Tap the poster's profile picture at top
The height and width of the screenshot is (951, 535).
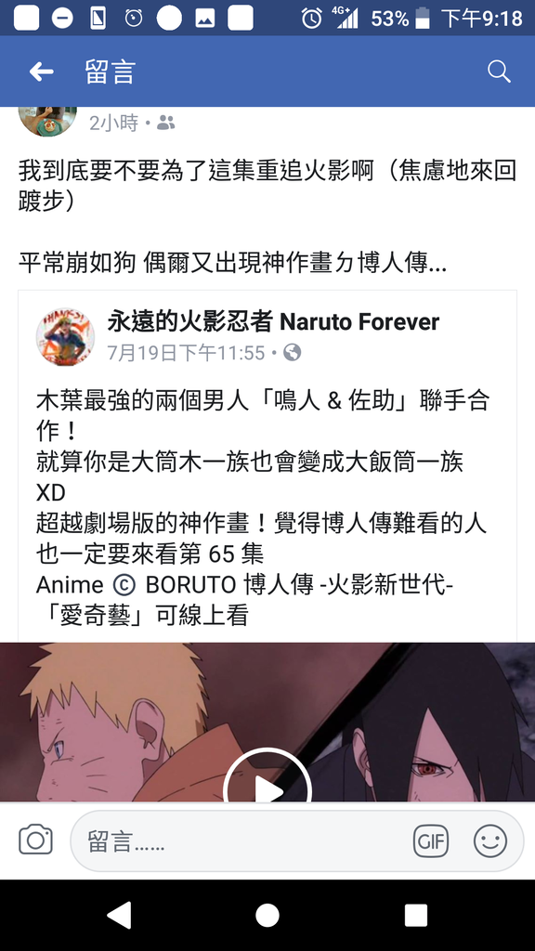point(47,121)
